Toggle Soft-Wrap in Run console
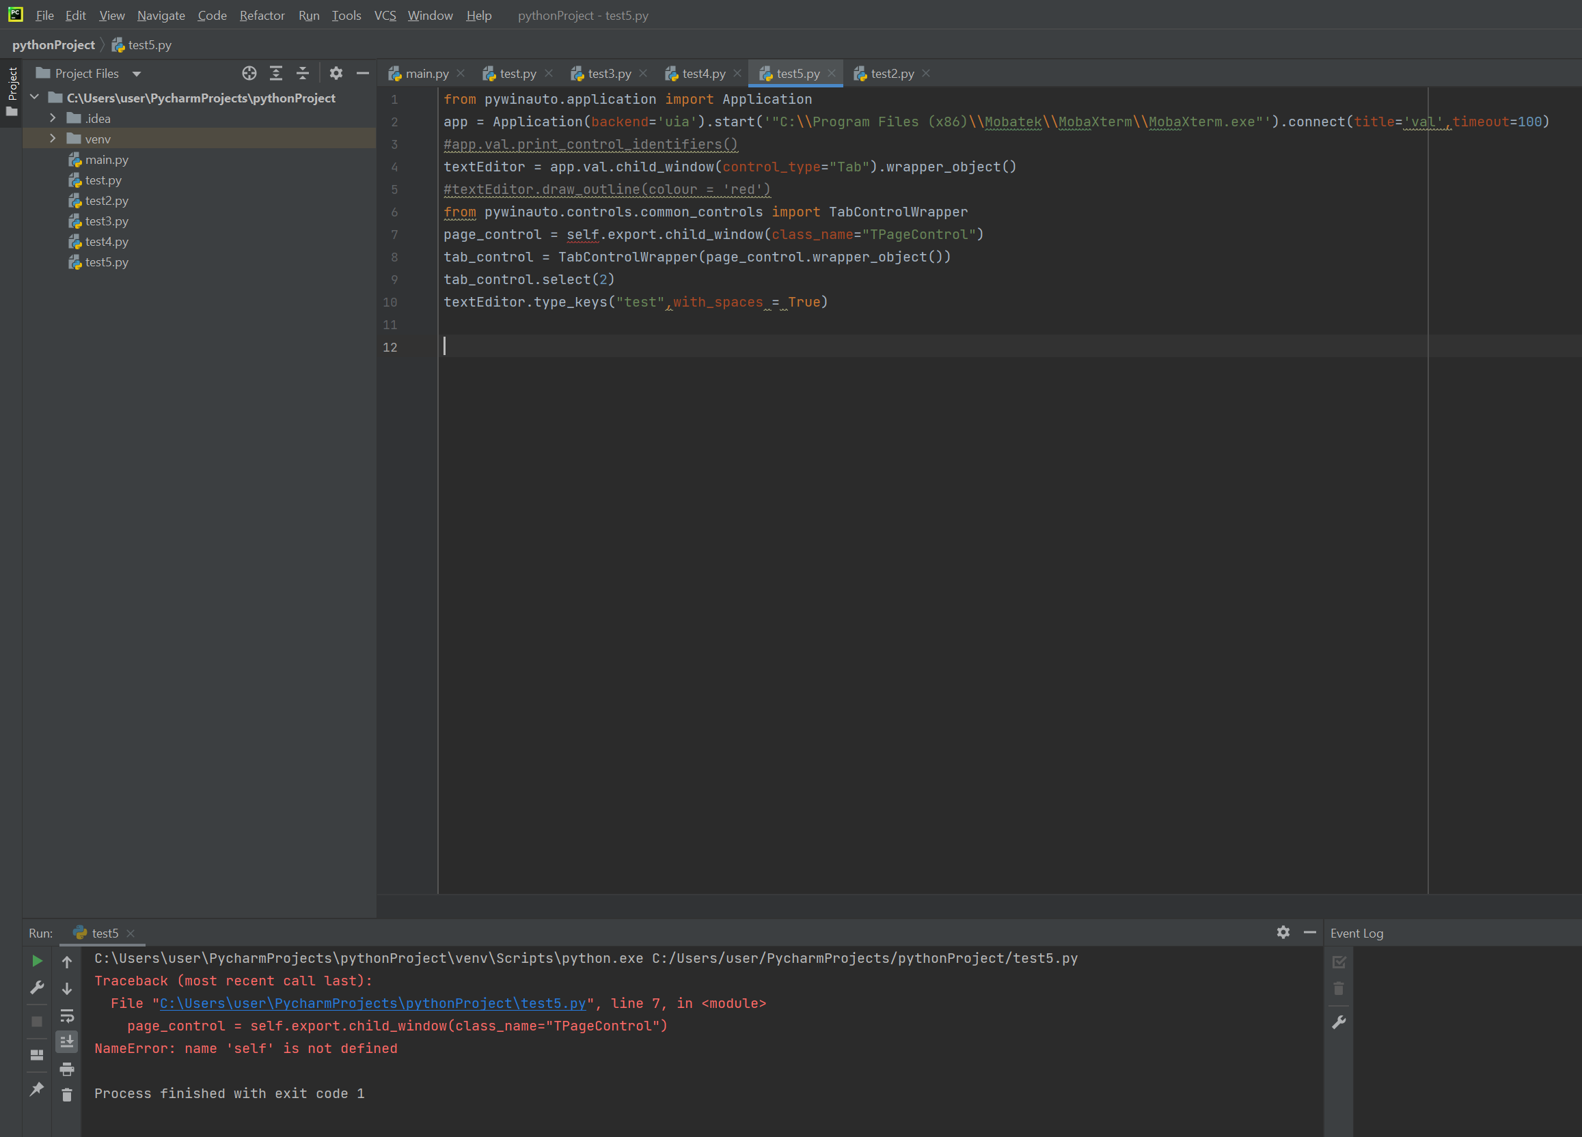This screenshot has width=1582, height=1137. [x=67, y=1015]
